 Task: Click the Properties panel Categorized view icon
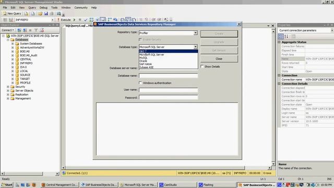tap(281, 37)
